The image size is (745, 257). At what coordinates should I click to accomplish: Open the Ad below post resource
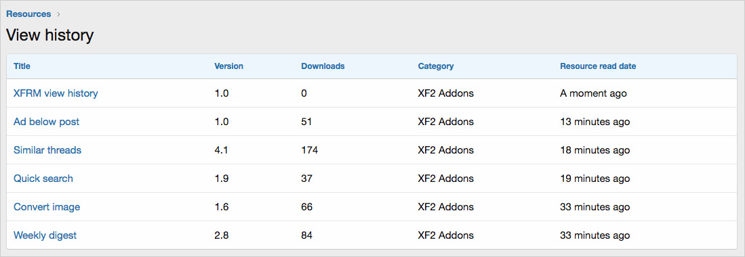[x=47, y=122]
